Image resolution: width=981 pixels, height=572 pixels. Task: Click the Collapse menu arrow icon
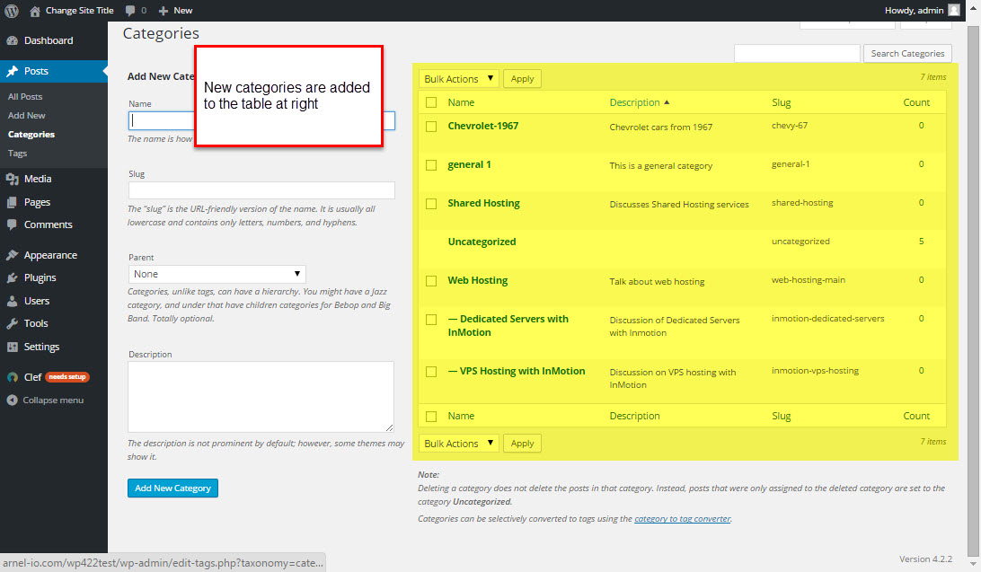tap(12, 400)
